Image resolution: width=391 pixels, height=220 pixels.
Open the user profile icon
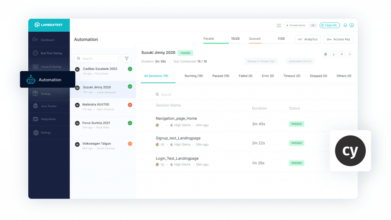[x=352, y=25]
